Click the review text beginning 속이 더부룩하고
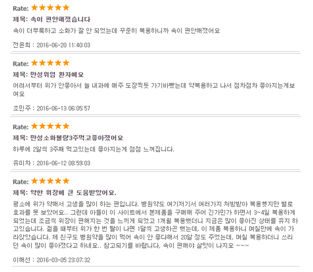Image resolution: width=313 pixels, height=272 pixels. click(x=116, y=31)
